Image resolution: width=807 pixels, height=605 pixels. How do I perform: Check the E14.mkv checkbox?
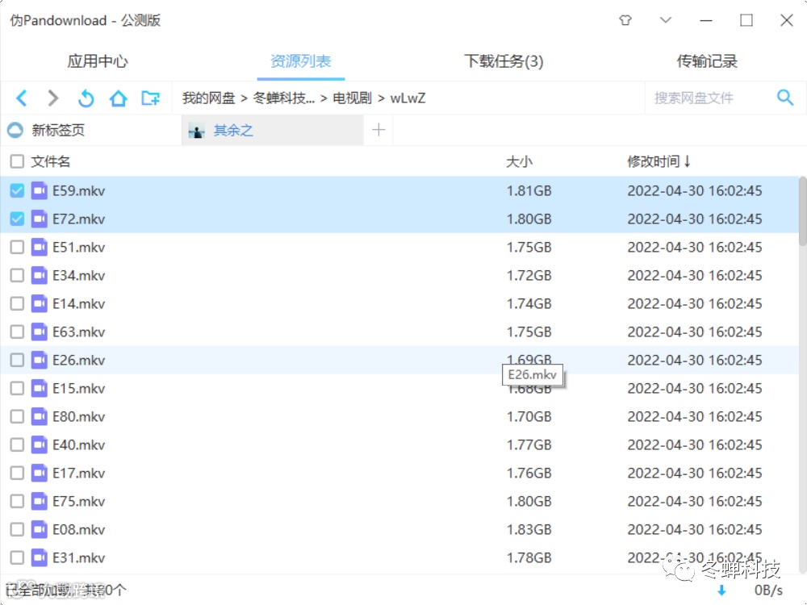point(17,304)
